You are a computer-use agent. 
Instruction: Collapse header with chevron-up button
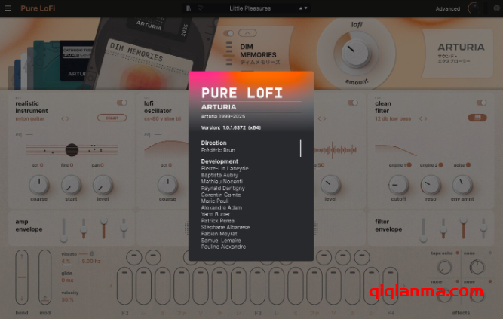point(247,33)
